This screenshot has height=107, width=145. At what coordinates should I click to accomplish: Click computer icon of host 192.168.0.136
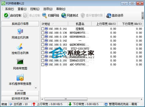pyautogui.click(x=46, y=33)
